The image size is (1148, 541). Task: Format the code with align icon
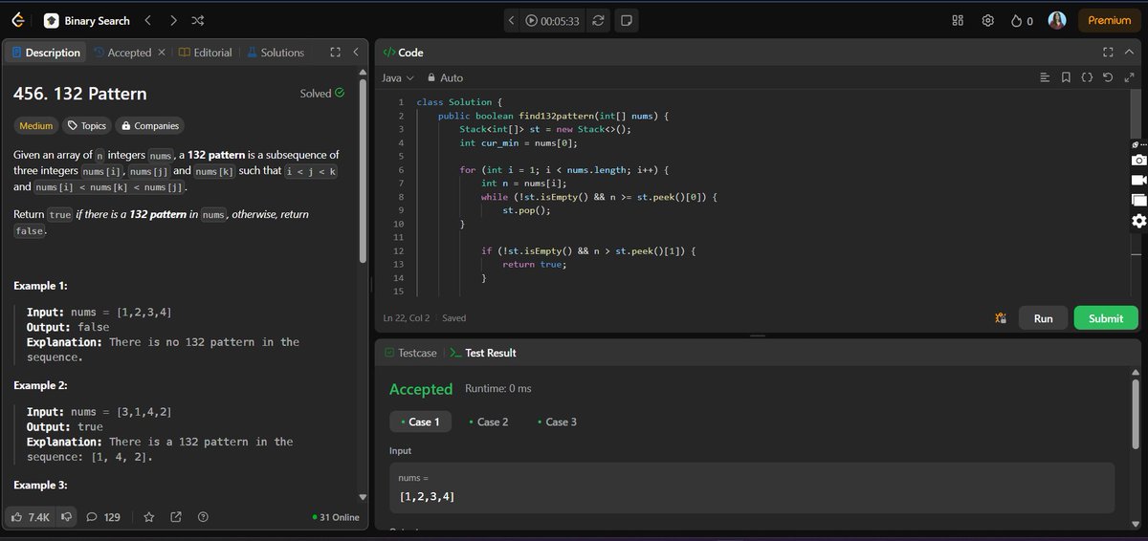pyautogui.click(x=1045, y=77)
